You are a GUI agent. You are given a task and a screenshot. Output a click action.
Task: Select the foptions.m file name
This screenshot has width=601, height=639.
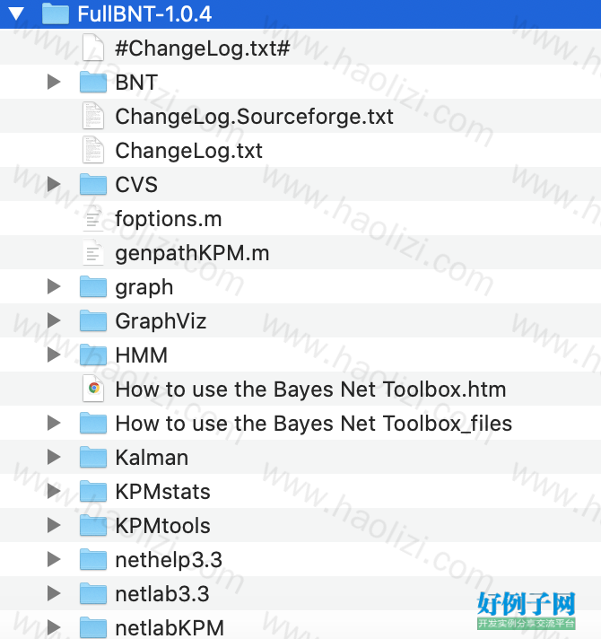click(169, 219)
